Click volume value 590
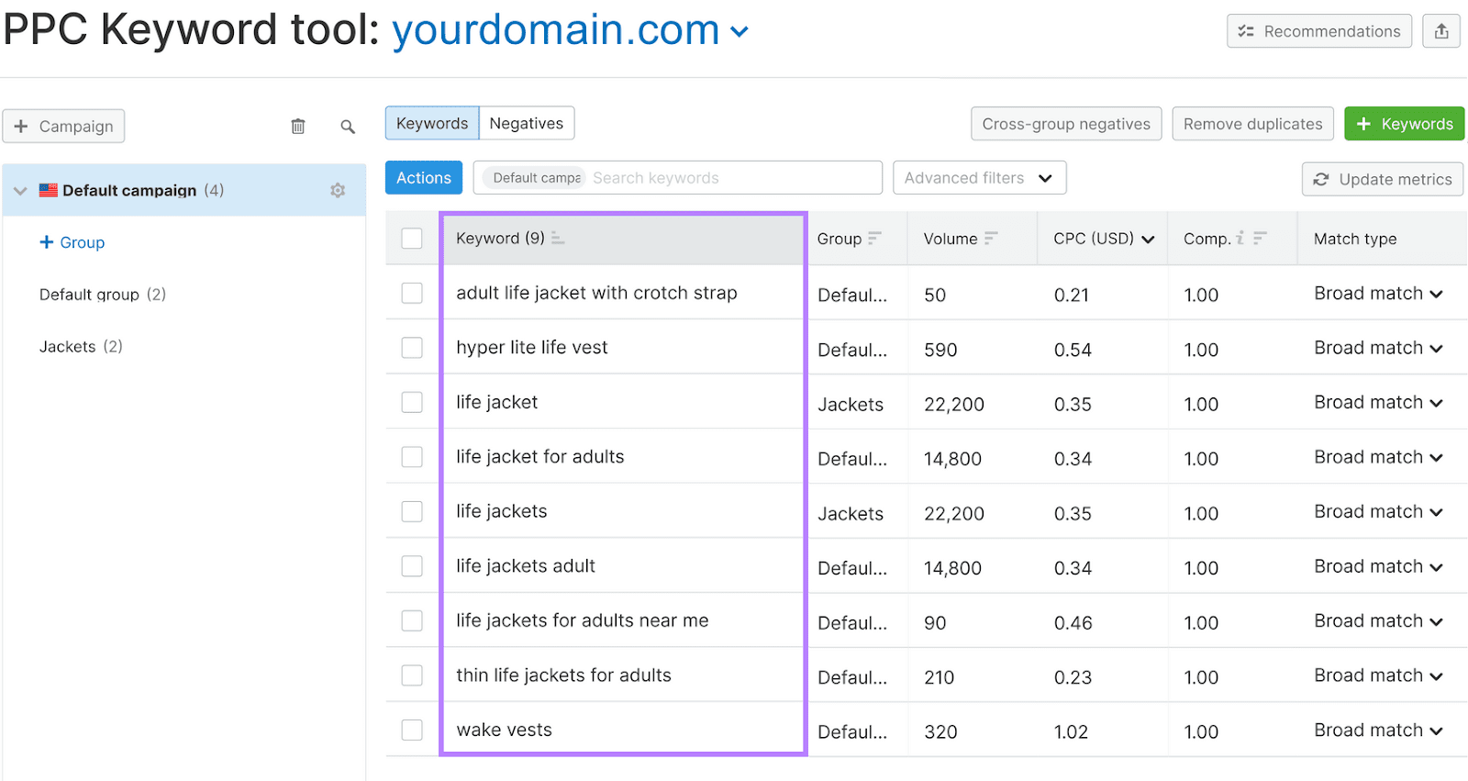Viewport: 1468px width, 781px height. [x=940, y=350]
